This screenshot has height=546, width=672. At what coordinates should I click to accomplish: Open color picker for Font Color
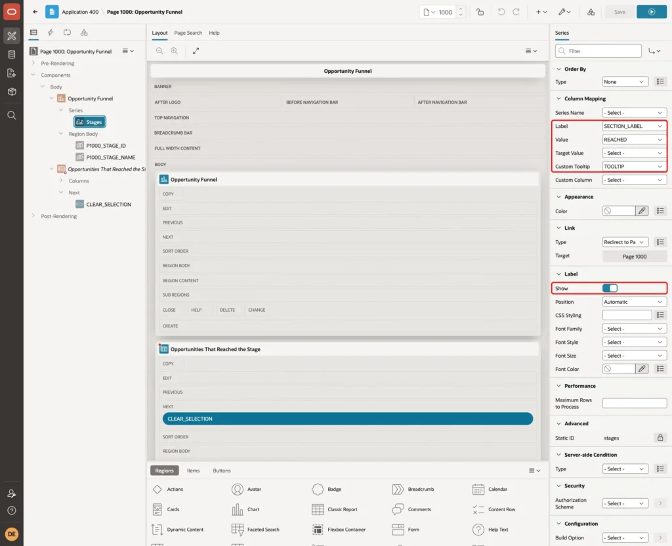[642, 369]
